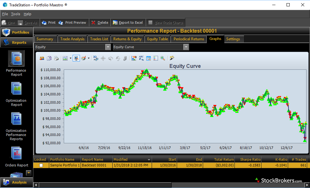This screenshot has height=188, width=310.
Task: Click the Report Name column header
Action: point(97,159)
